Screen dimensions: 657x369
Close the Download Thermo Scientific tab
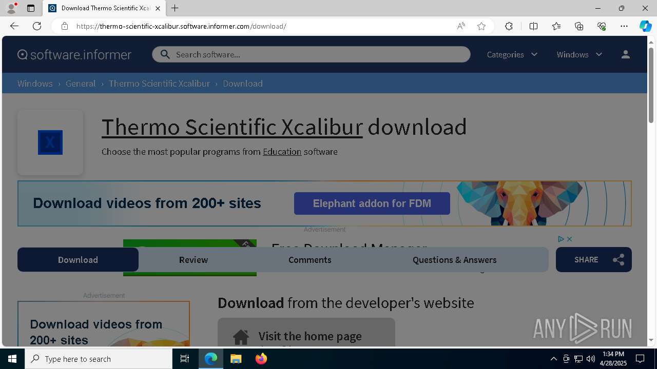click(x=158, y=8)
